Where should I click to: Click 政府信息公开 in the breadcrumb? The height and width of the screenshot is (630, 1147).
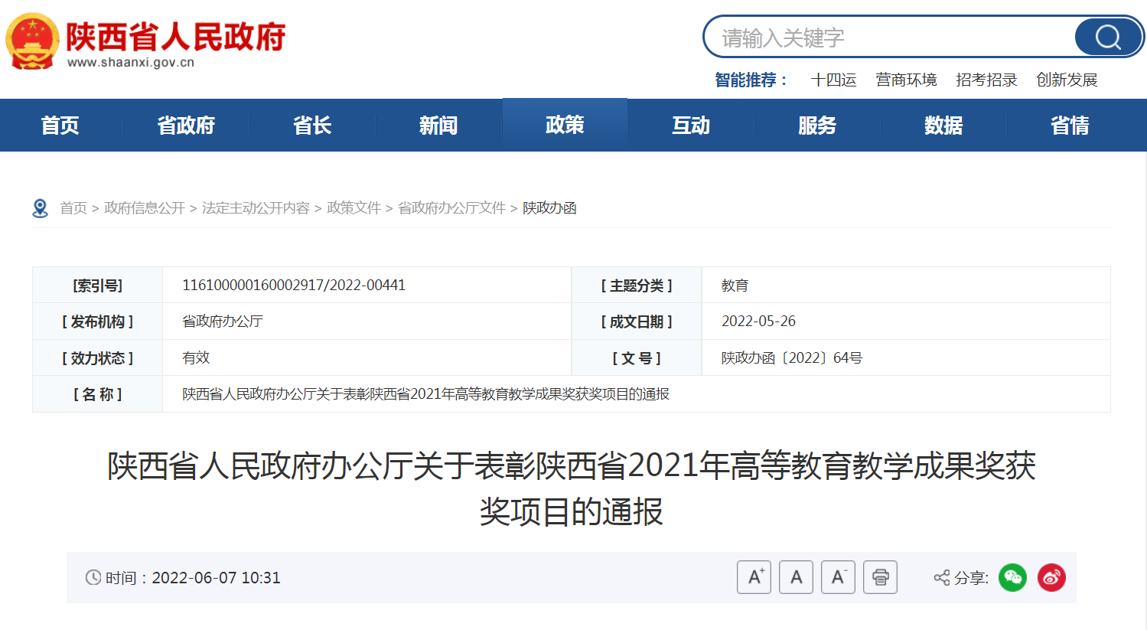pyautogui.click(x=145, y=208)
